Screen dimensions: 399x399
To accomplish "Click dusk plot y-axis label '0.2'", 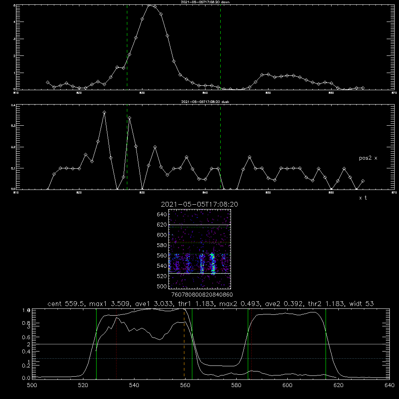I will coord(13,147).
